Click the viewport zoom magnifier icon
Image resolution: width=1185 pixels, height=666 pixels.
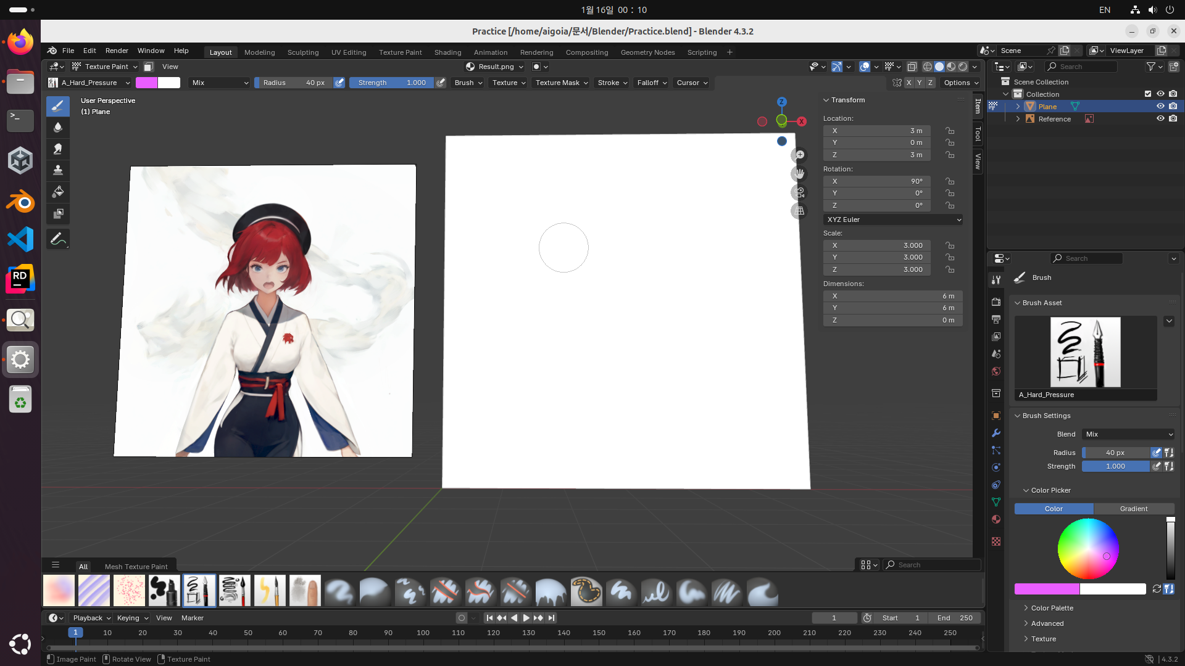(x=800, y=155)
